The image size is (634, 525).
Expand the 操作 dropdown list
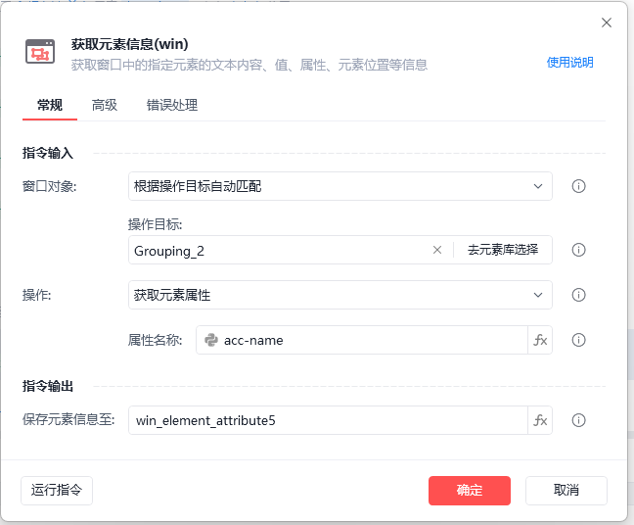340,295
